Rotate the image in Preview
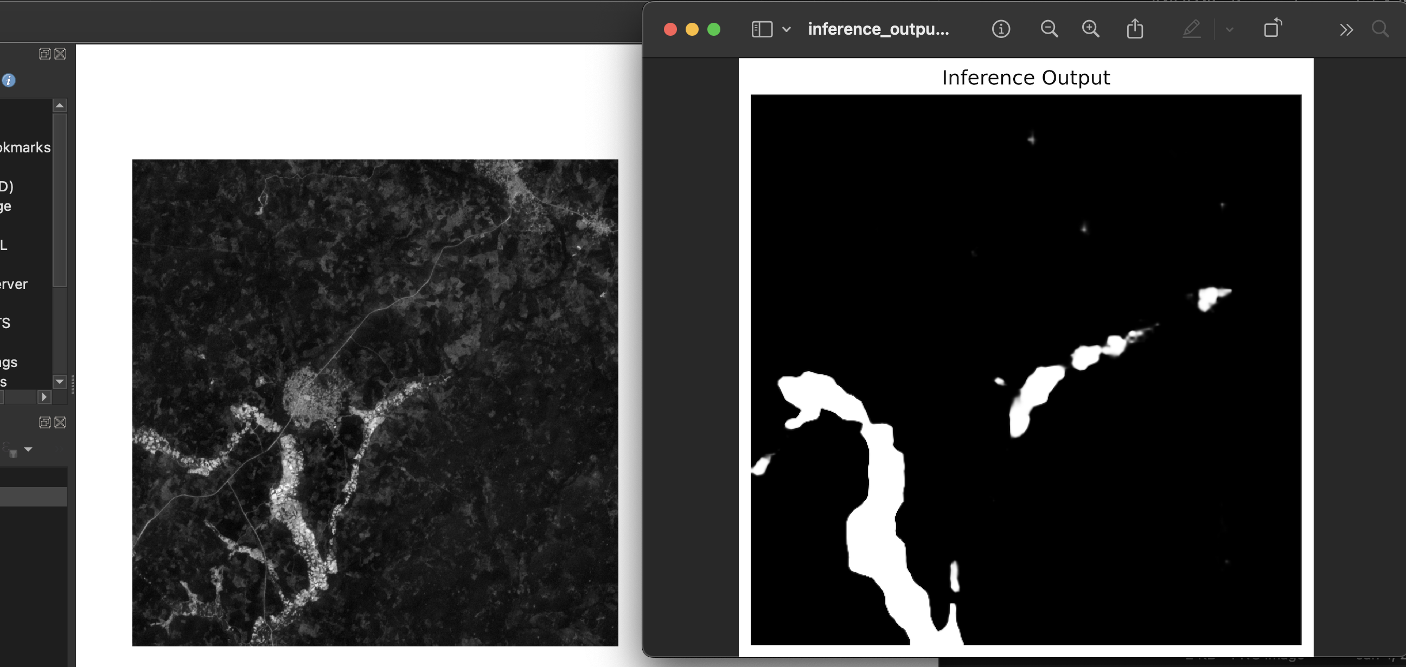Viewport: 1406px width, 667px height. coord(1272,28)
